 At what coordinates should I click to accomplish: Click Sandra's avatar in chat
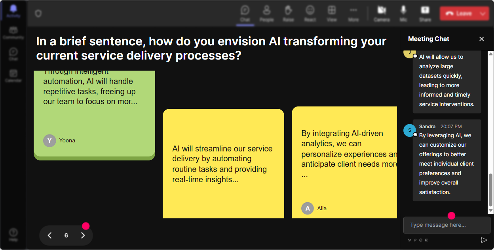[x=410, y=130]
